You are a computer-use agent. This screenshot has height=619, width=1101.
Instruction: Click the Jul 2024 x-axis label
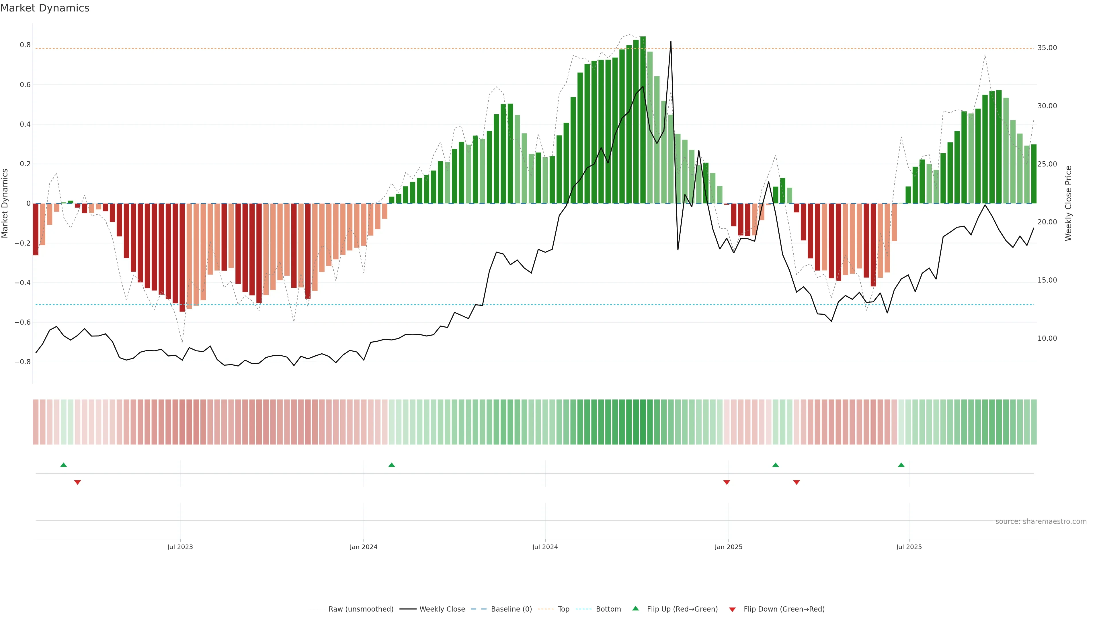(545, 547)
